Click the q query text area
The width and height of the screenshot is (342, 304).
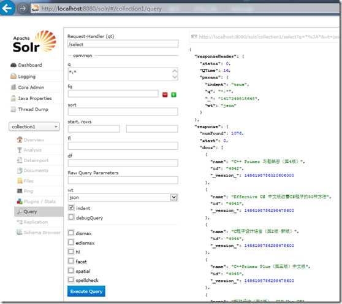[123, 74]
